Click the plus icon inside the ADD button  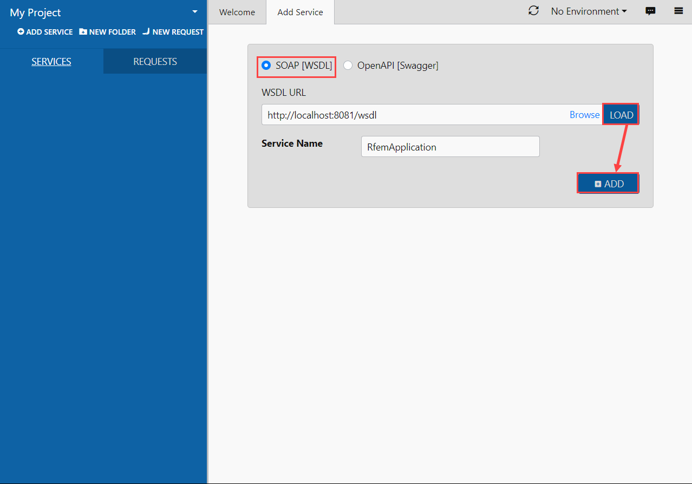coord(597,183)
